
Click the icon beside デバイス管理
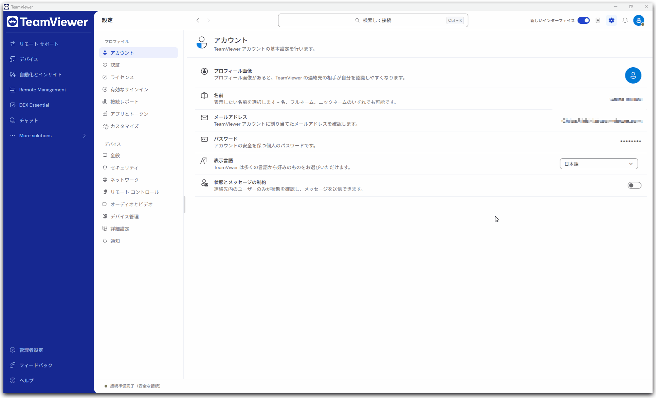pos(105,216)
